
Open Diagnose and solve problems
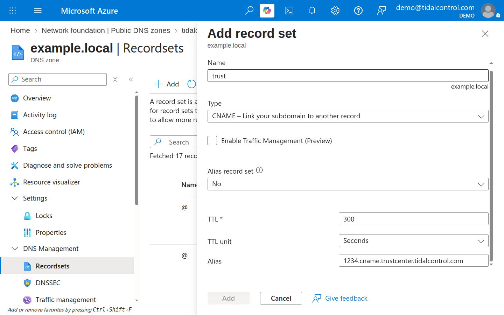(67, 165)
